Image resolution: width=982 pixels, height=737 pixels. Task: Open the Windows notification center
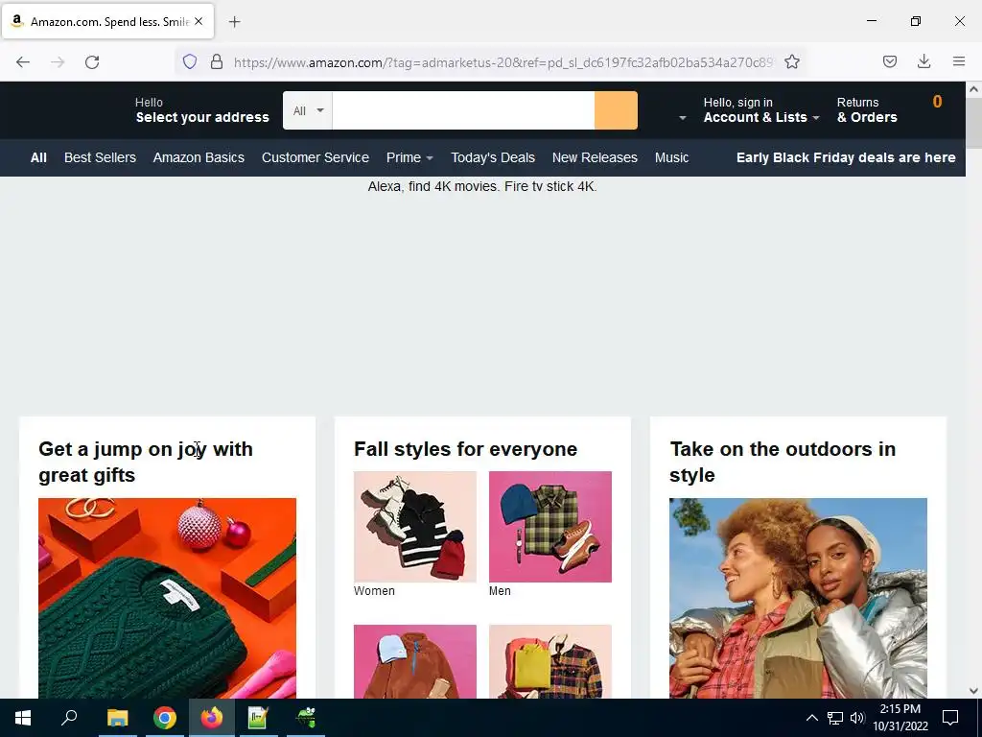[950, 718]
